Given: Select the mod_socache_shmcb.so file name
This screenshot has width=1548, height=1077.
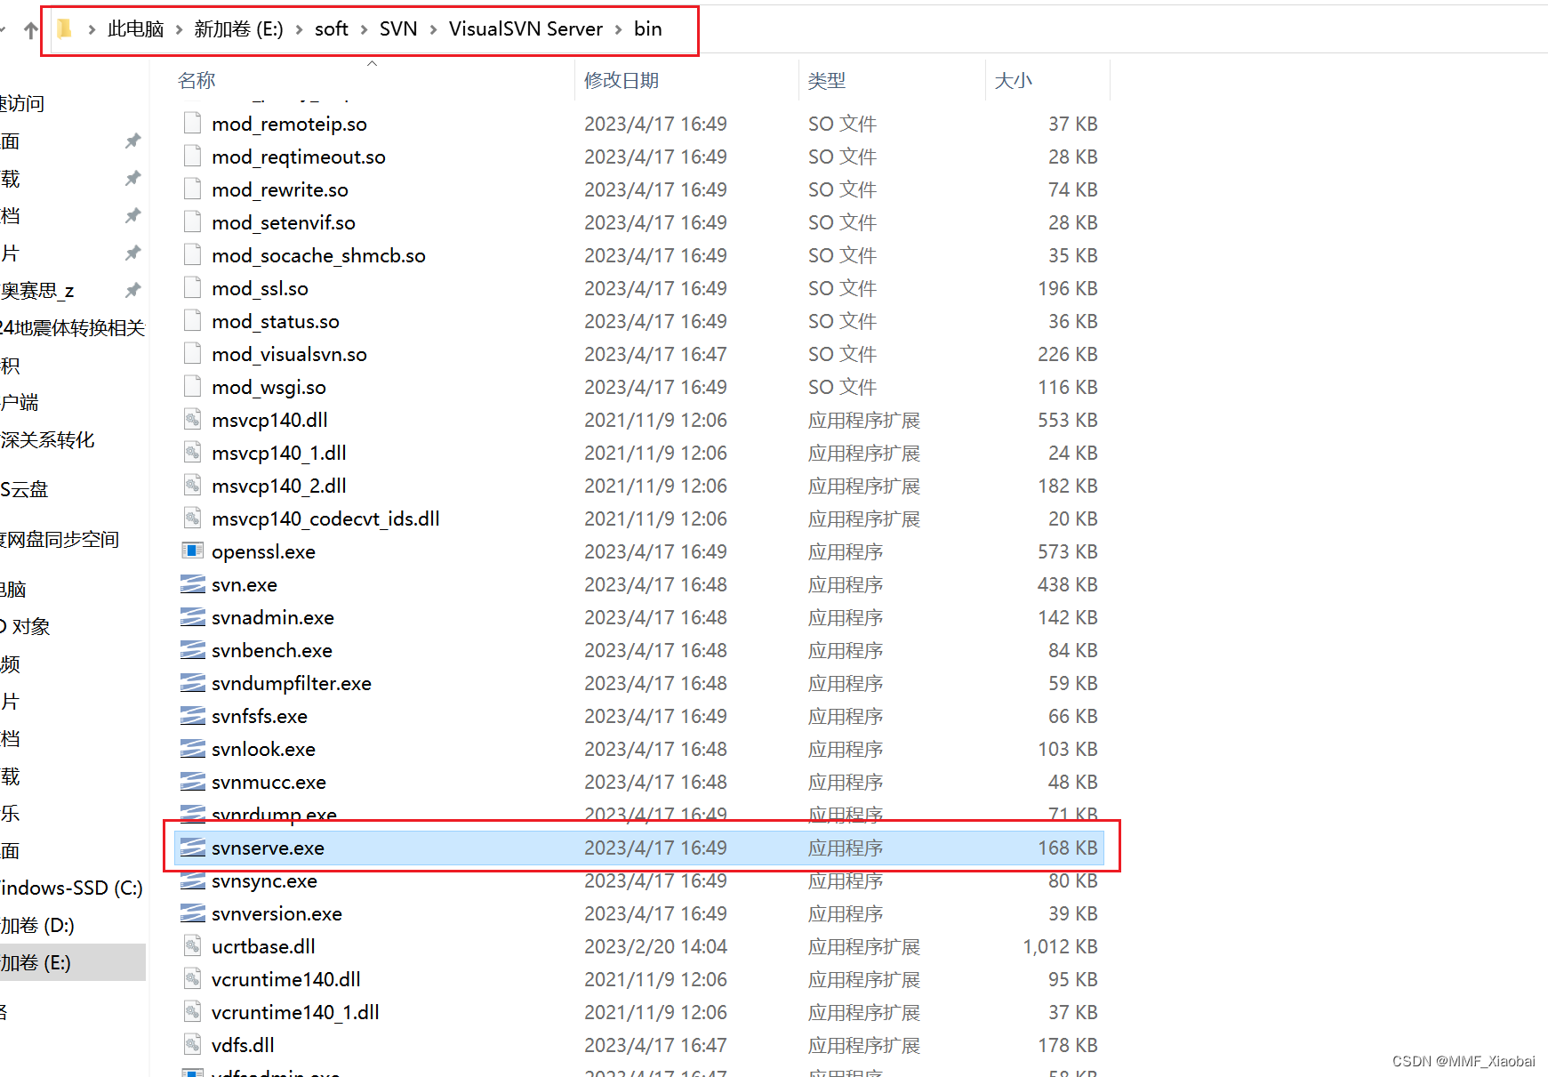Looking at the screenshot, I should pos(318,255).
